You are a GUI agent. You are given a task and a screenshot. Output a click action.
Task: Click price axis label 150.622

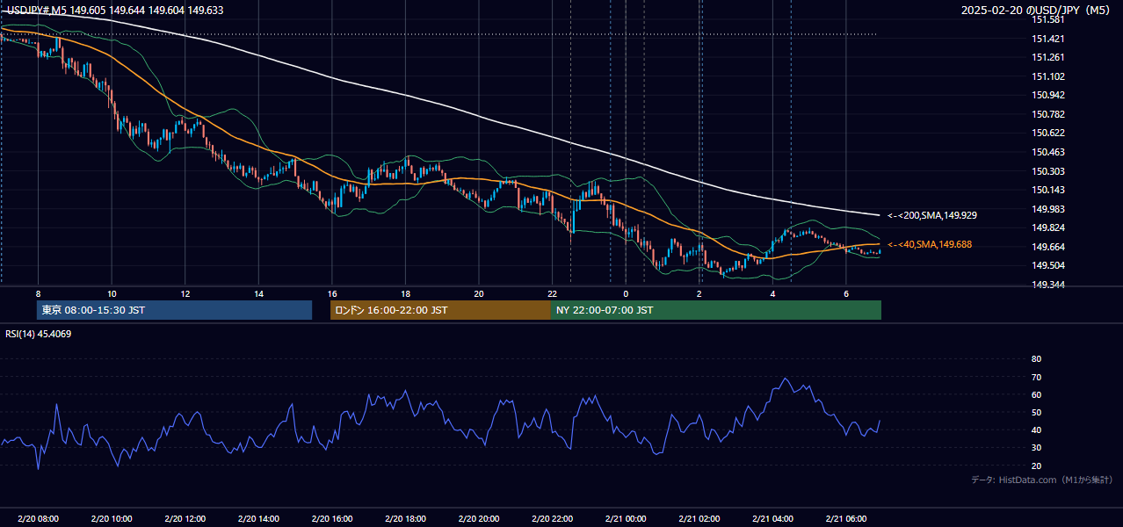(1047, 133)
